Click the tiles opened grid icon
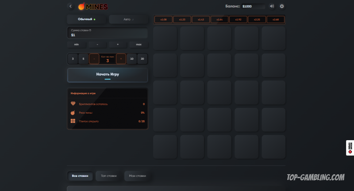354x191 pixels. pyautogui.click(x=73, y=121)
